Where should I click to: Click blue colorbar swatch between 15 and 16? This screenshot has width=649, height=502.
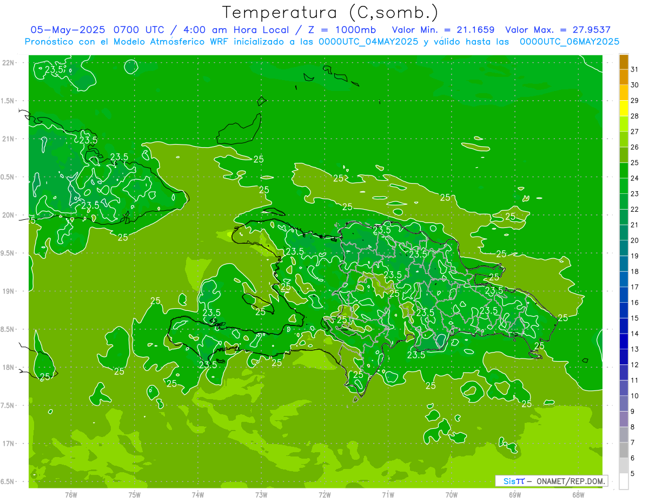tap(624, 310)
